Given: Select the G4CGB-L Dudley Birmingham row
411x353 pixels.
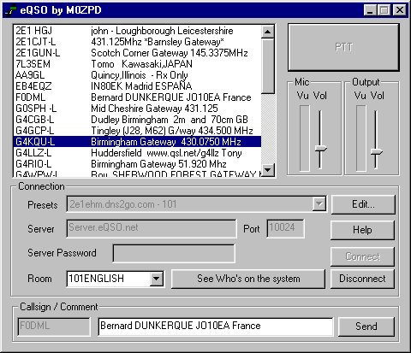Looking at the screenshot, I should [137, 120].
